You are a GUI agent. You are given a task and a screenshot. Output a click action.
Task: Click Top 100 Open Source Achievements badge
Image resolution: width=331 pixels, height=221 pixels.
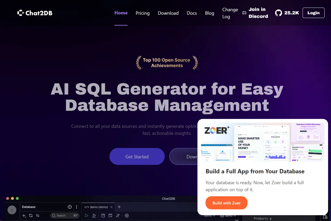coord(167,63)
